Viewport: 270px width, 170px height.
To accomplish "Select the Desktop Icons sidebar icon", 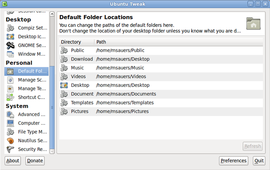I will point(10,37).
